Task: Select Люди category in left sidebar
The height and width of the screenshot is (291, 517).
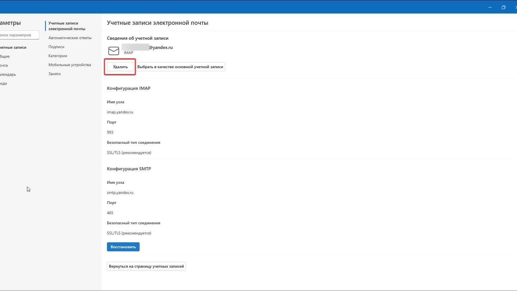Action: click(4, 83)
